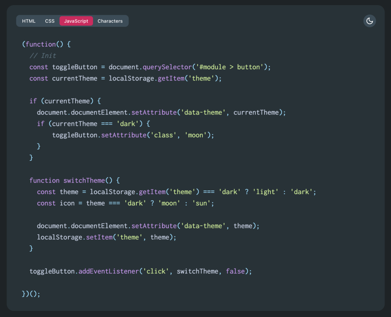Screen dimensions: 391x317
Task: Open the CSS tab
Action: (x=50, y=21)
